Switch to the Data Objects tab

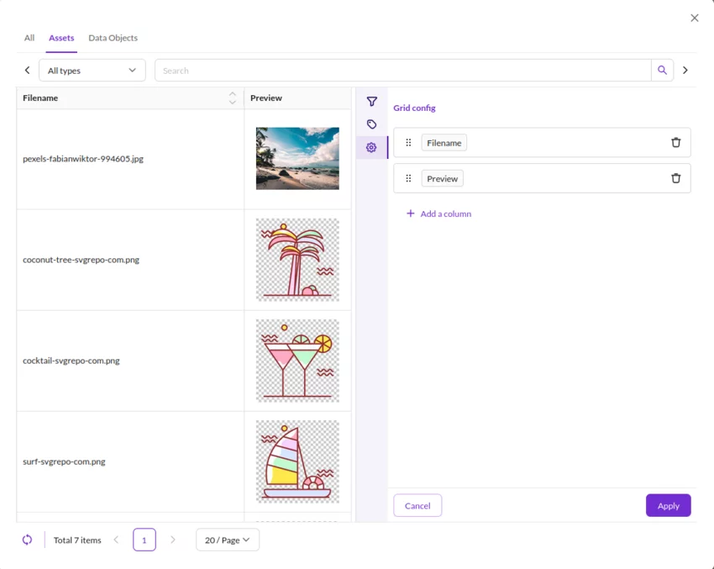[x=113, y=38]
